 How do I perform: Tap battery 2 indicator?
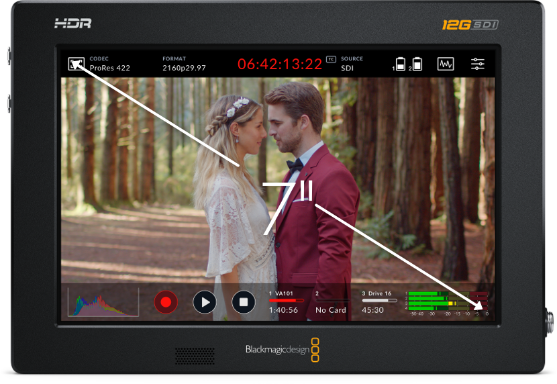tap(417, 64)
